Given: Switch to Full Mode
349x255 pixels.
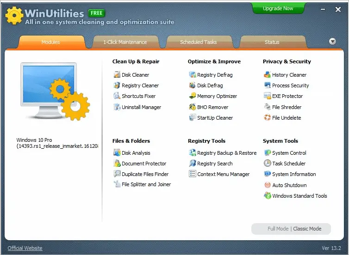Looking at the screenshot, I should tap(278, 229).
